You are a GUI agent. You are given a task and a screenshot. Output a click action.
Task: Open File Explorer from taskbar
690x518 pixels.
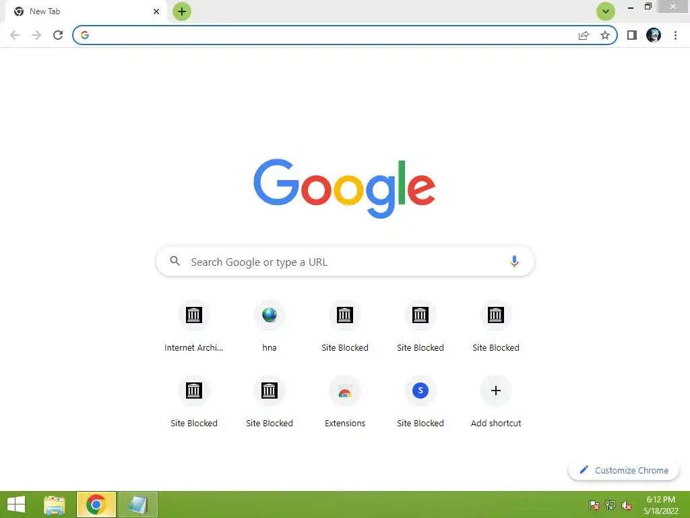pyautogui.click(x=55, y=505)
